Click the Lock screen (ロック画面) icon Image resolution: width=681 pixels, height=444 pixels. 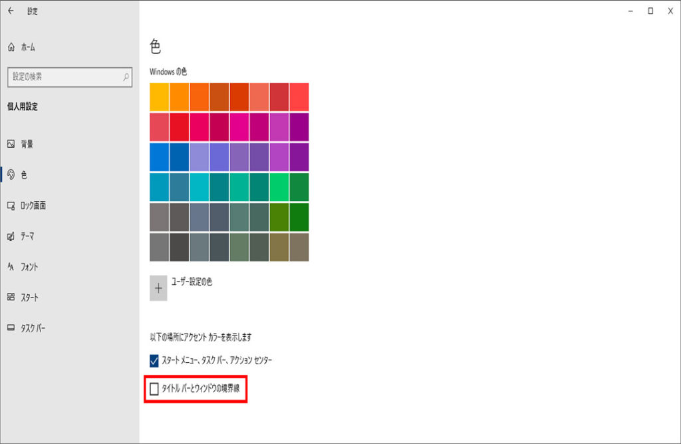pos(11,206)
